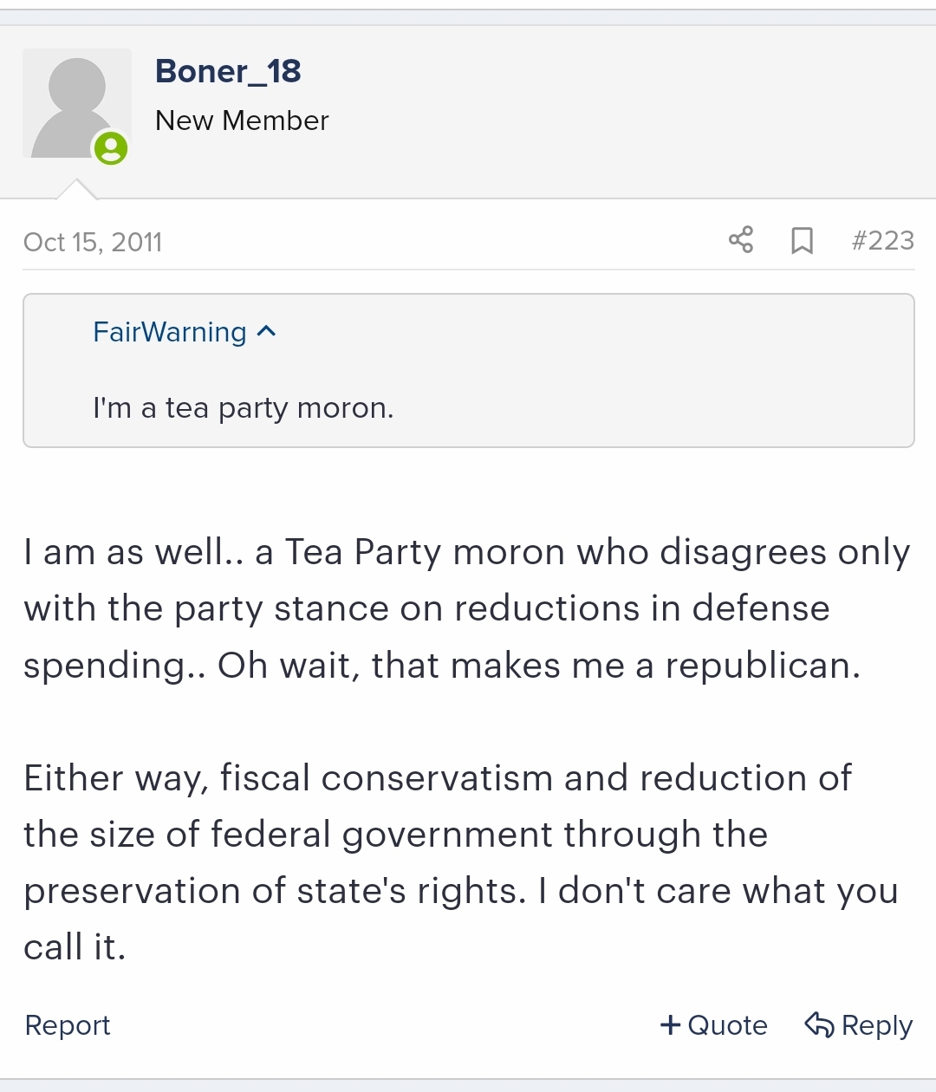The image size is (936, 1092).
Task: Jump to the original post via the arrow beside FairWarning
Action: point(267,331)
